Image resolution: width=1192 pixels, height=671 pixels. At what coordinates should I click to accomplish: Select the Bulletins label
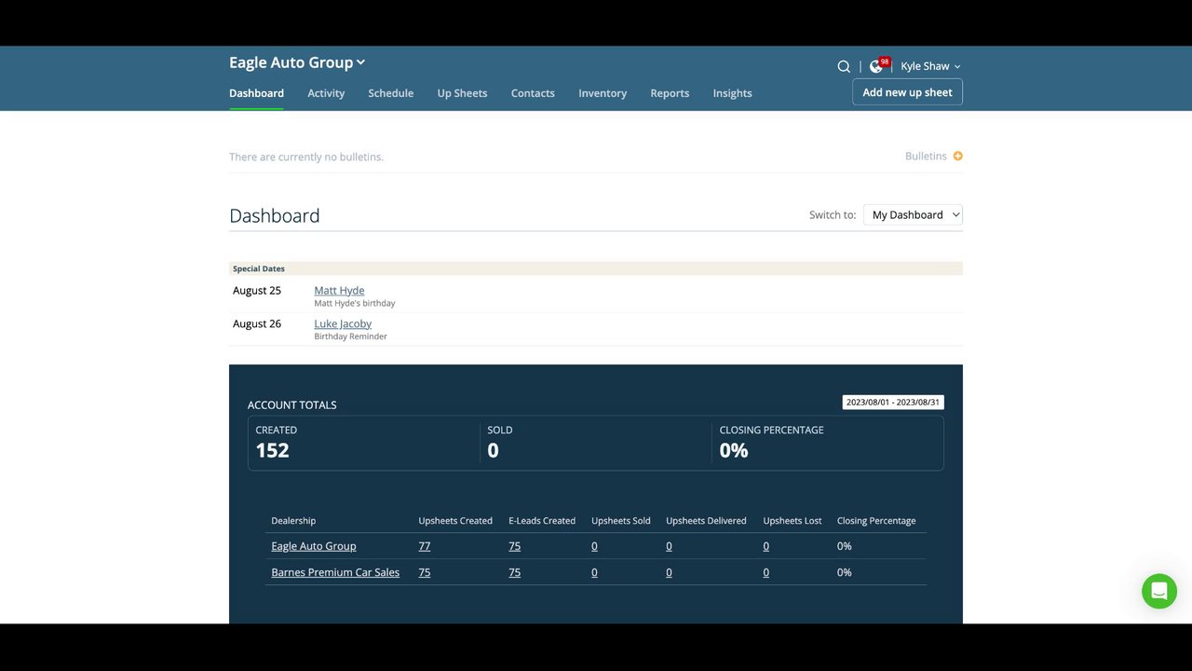[x=926, y=157]
